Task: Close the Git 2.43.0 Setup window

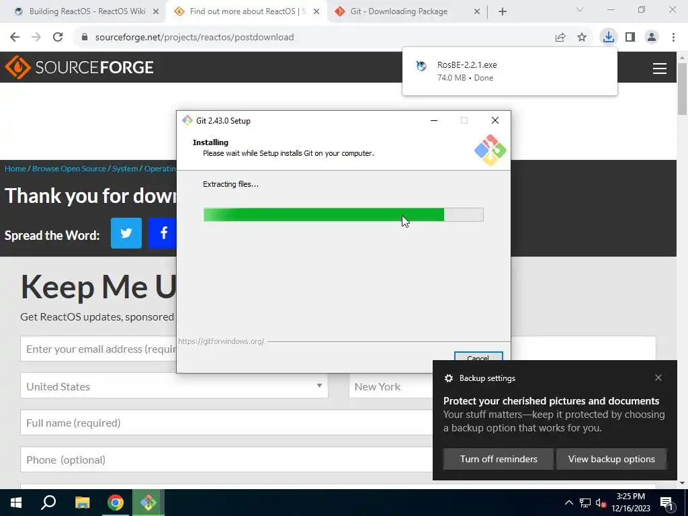Action: [495, 121]
